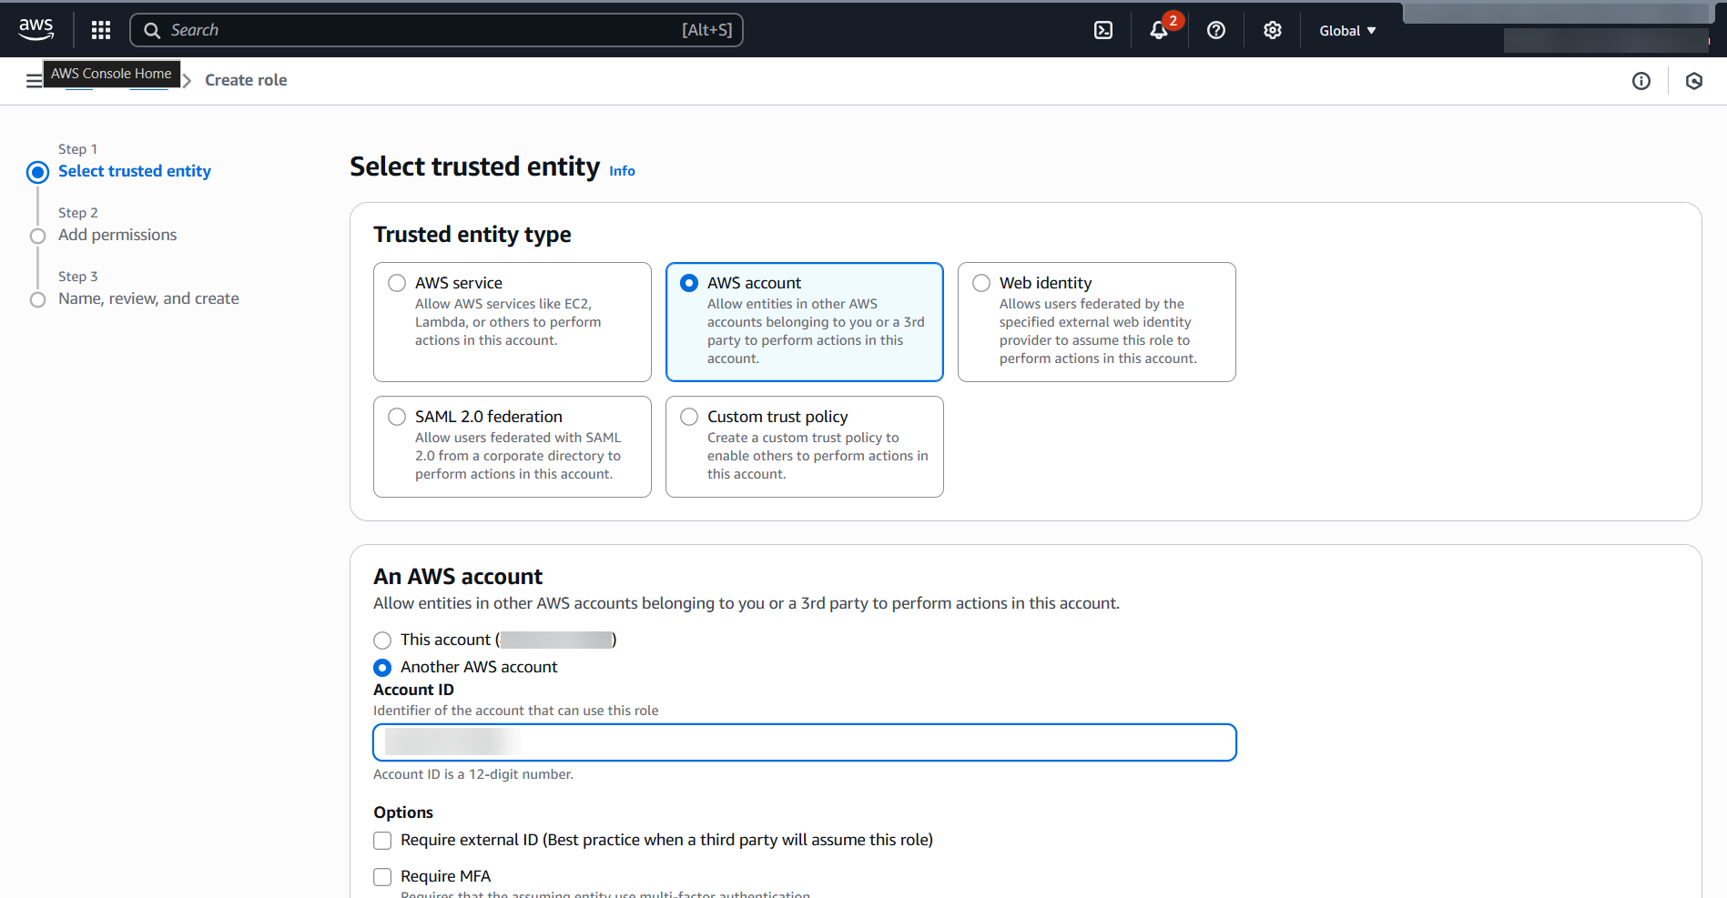Image resolution: width=1727 pixels, height=898 pixels.
Task: Enable the Require external ID checkbox
Action: (x=382, y=840)
